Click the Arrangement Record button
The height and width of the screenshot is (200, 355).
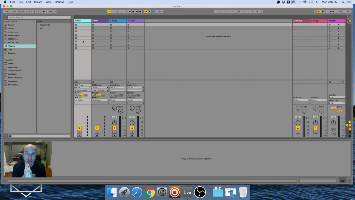pyautogui.click(x=137, y=11)
